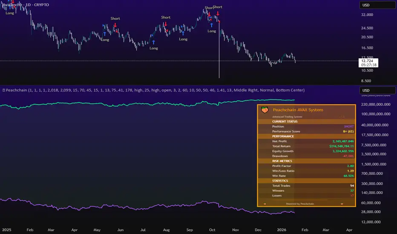The height and width of the screenshot is (234, 397).
Task: Click the Win/Loss Ratio value 1.29
Action: tap(351, 171)
